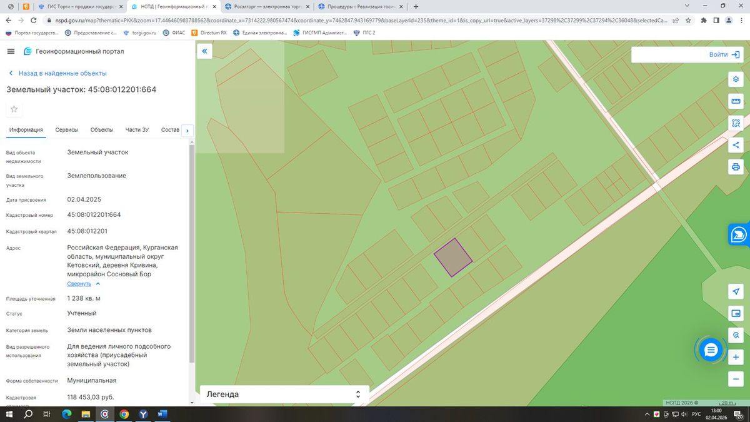Click the highlighted purple land plot on map
This screenshot has width=750, height=422.
[x=453, y=257]
